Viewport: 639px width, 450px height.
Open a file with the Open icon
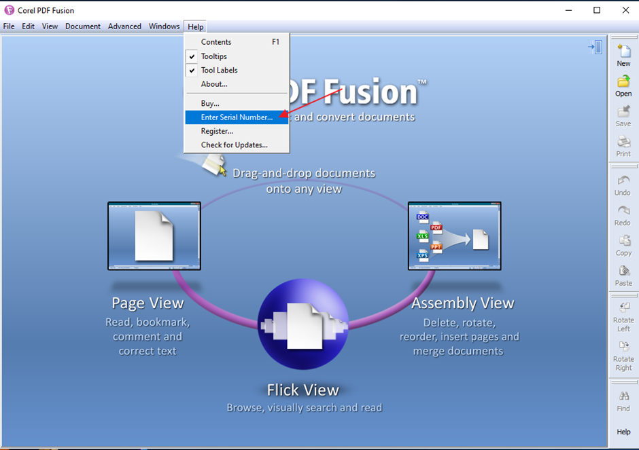[x=623, y=82]
